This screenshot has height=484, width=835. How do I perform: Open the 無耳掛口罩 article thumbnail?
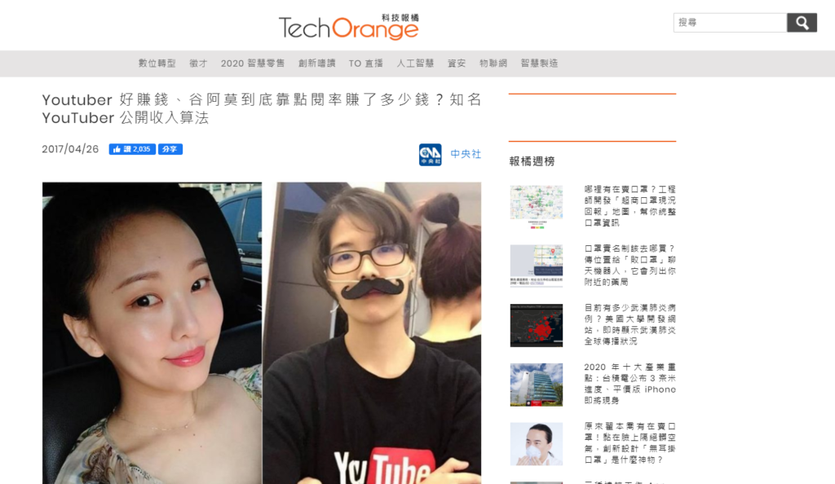pyautogui.click(x=536, y=443)
